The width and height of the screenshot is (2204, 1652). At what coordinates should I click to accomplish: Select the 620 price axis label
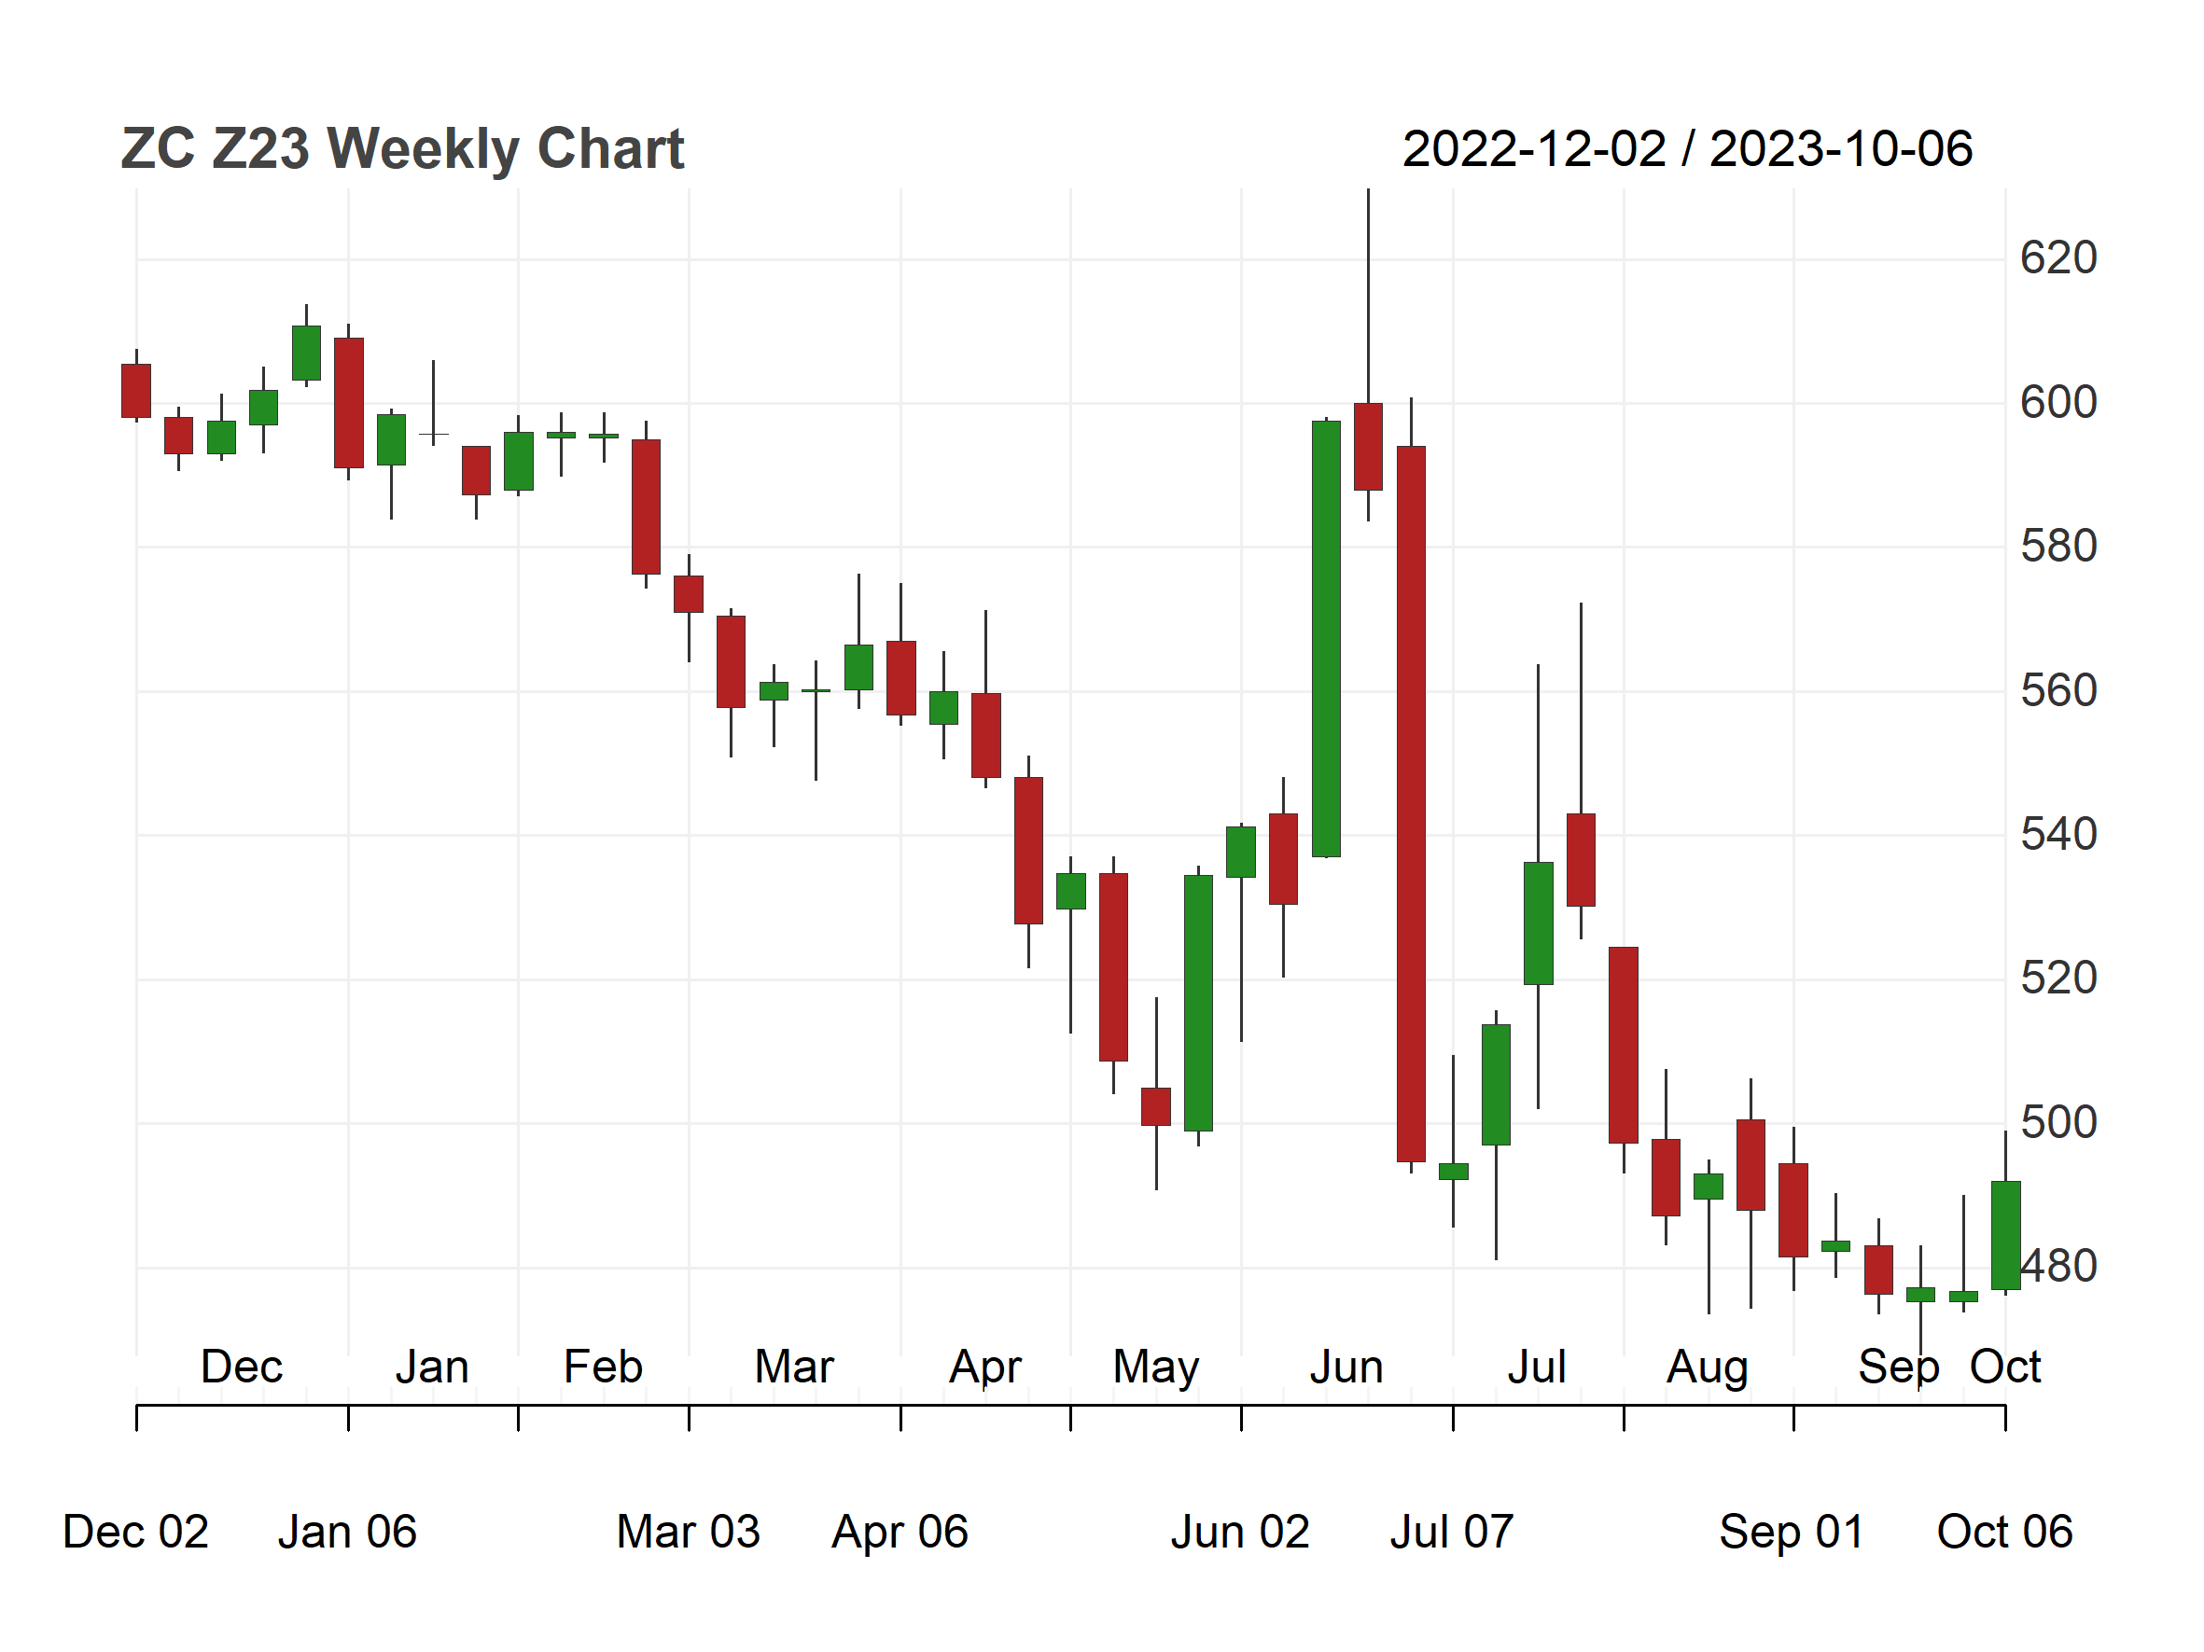click(2058, 259)
